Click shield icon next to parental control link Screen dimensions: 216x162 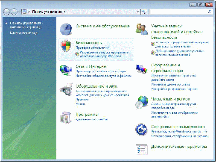point(153,44)
